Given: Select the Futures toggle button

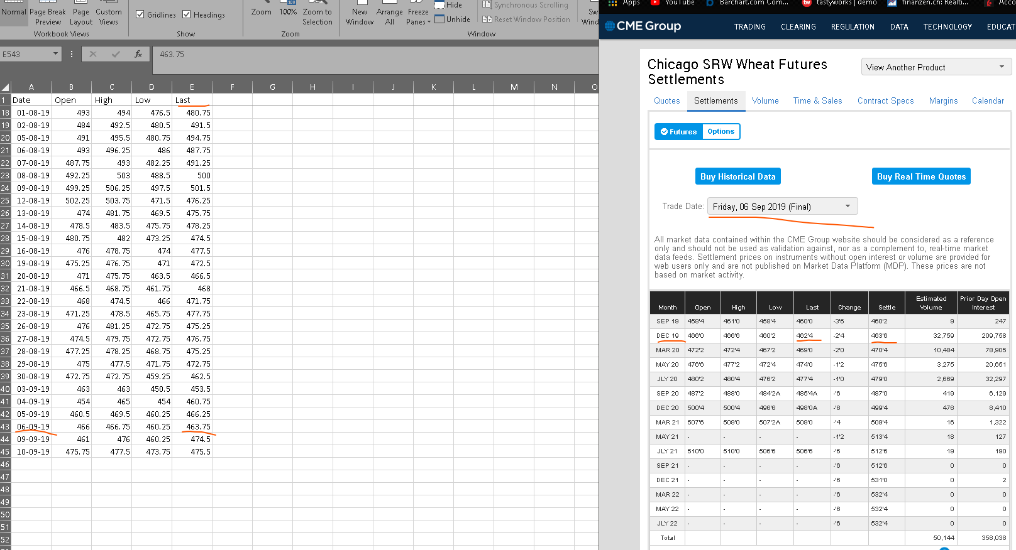Looking at the screenshot, I should [x=678, y=132].
